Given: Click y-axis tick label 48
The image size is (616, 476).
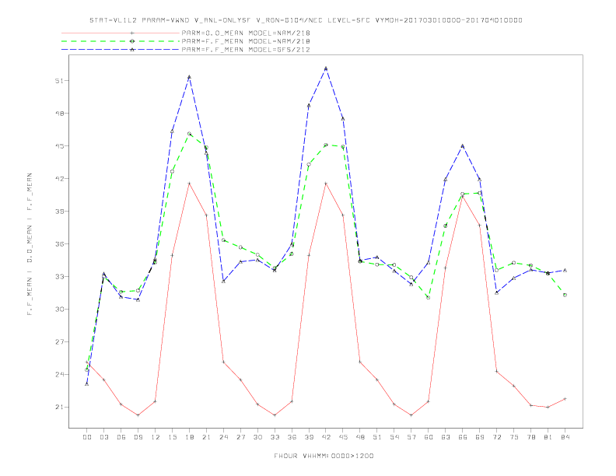Looking at the screenshot, I should [x=59, y=113].
